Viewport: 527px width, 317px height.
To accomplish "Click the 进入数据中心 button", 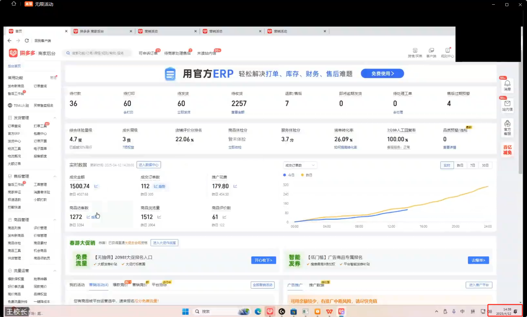I will pos(149,165).
